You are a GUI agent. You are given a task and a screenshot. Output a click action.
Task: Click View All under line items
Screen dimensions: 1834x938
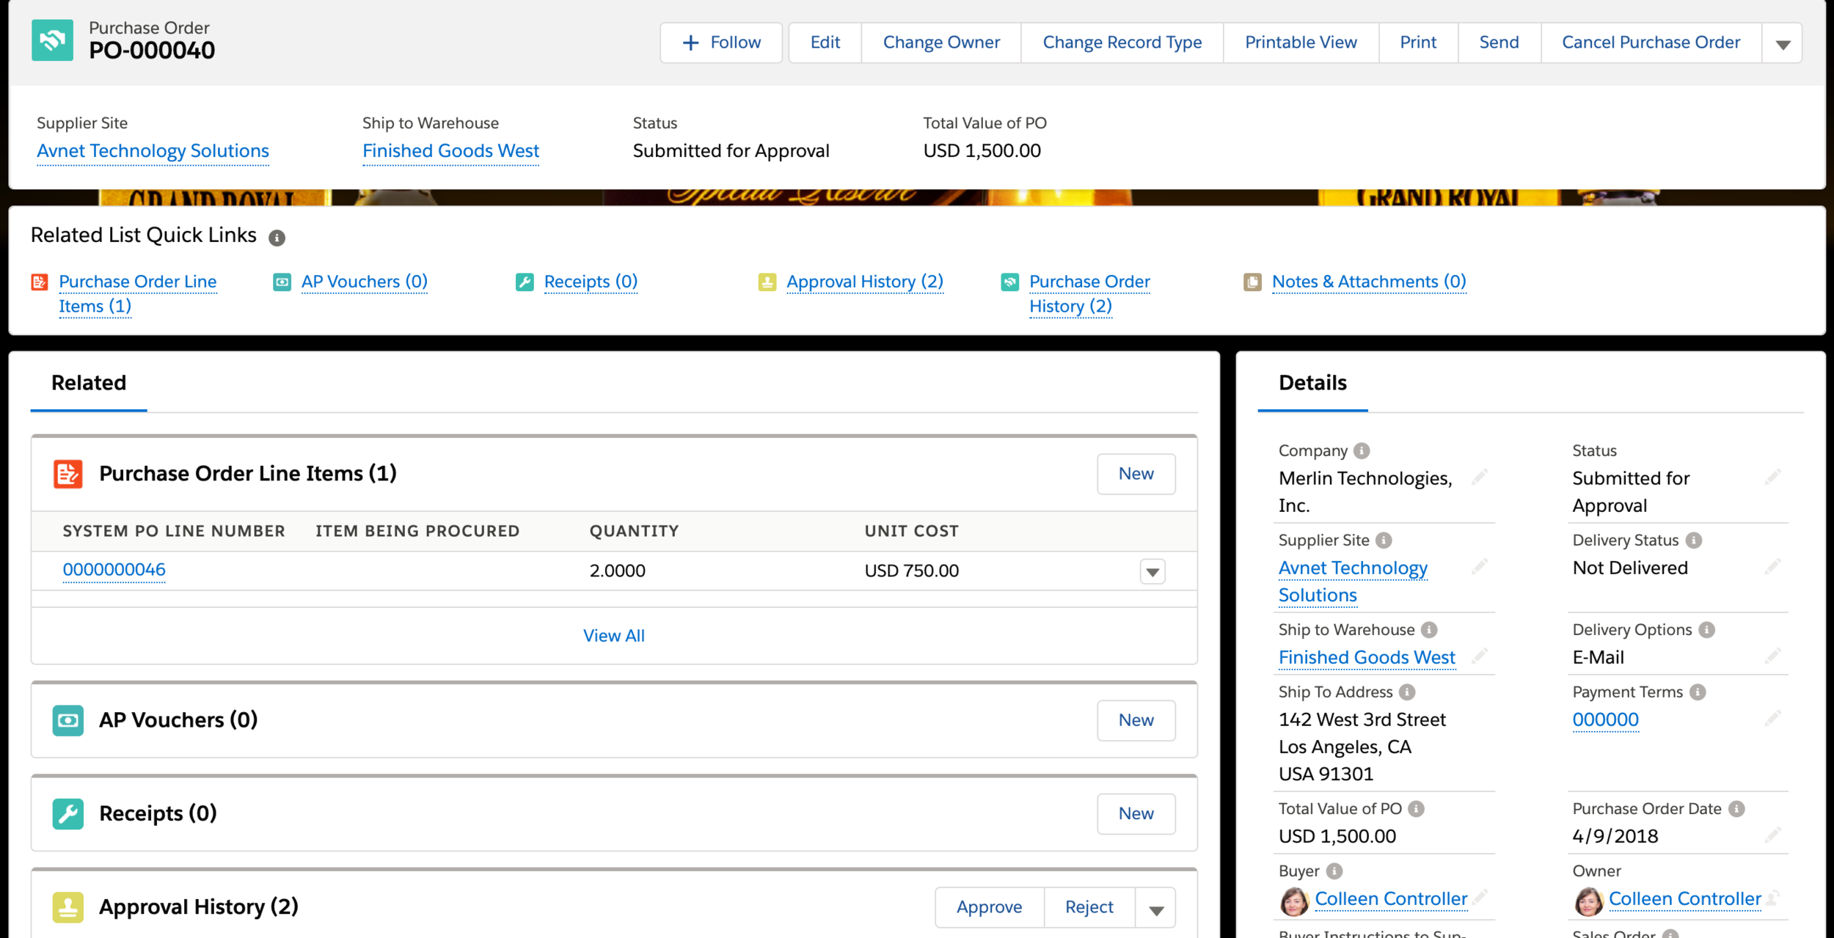[x=613, y=636]
